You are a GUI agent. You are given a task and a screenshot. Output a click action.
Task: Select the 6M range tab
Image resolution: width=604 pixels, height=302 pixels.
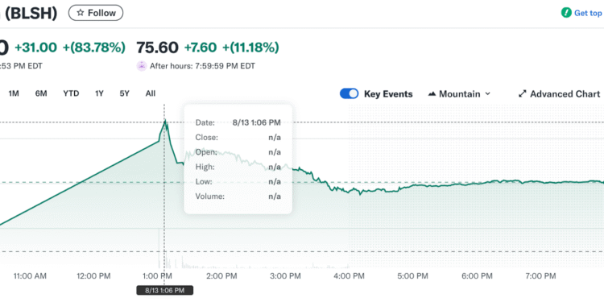[41, 93]
